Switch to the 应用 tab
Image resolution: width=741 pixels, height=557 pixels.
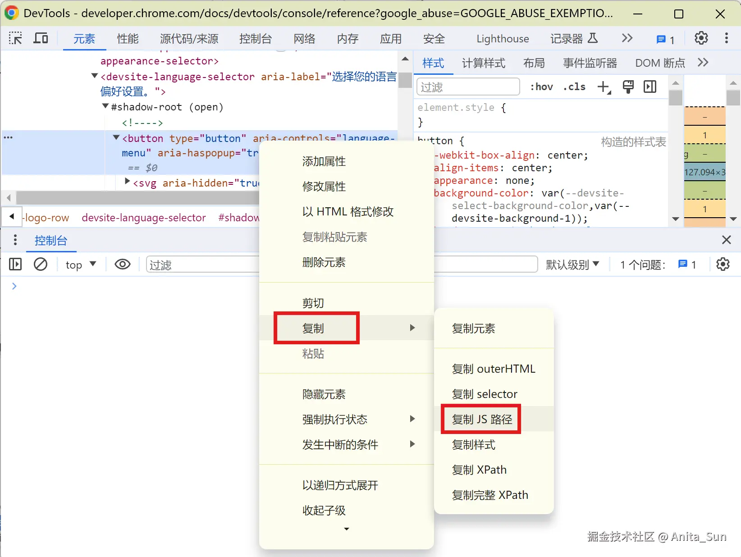[391, 39]
